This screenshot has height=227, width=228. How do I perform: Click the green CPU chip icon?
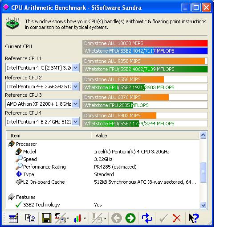point(12,23)
